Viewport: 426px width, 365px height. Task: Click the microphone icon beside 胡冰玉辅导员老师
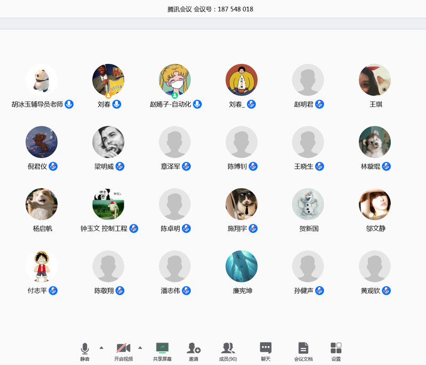pyautogui.click(x=69, y=104)
